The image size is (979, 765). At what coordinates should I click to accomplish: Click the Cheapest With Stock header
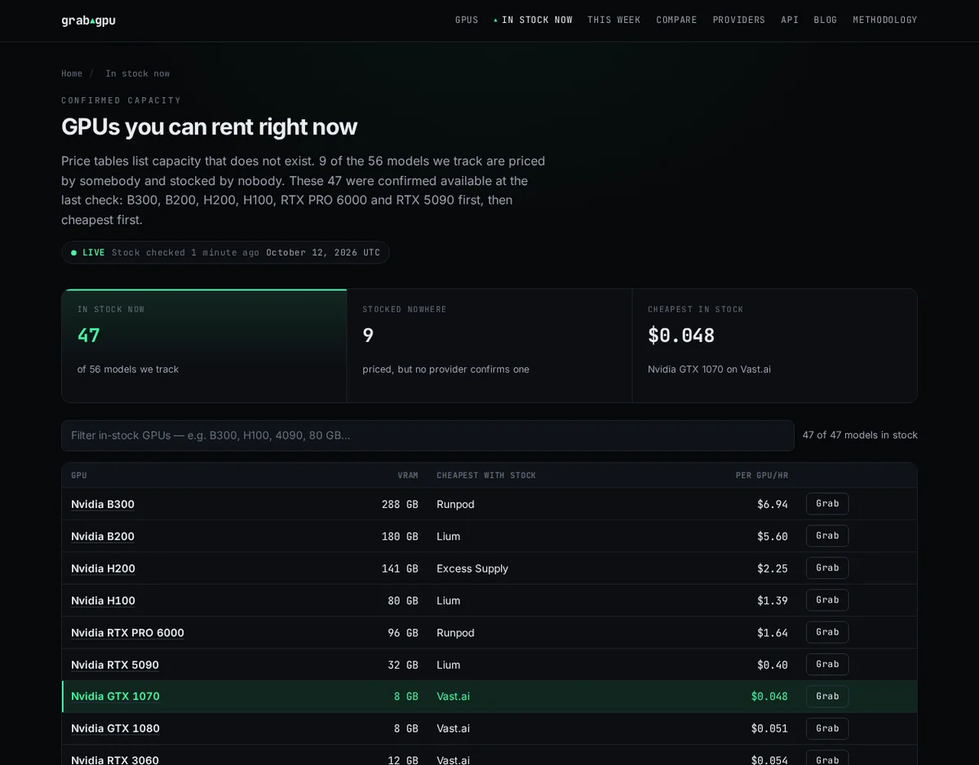[x=486, y=475]
